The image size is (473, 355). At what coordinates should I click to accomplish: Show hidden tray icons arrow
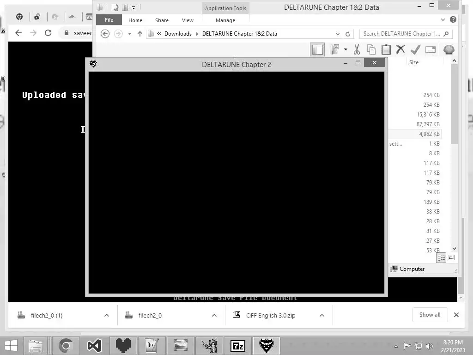(396, 346)
